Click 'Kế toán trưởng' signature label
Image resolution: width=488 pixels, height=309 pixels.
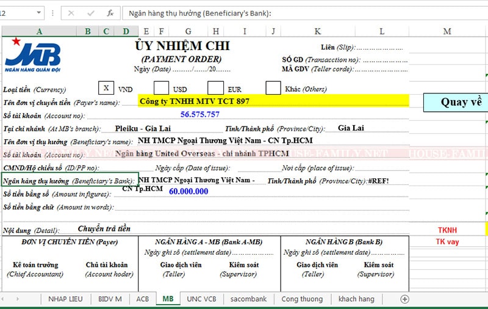click(x=35, y=265)
